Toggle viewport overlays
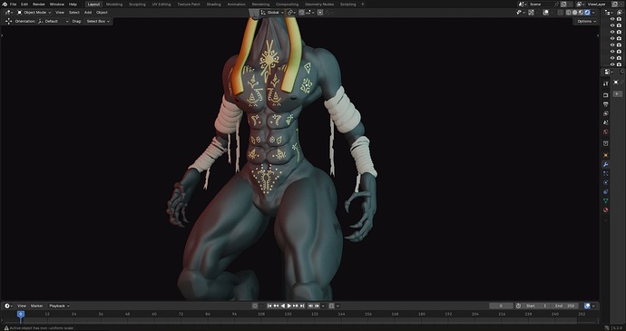626x331 pixels. tap(546, 13)
